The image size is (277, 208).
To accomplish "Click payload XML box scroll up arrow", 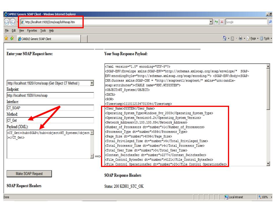I will click(x=92, y=133).
